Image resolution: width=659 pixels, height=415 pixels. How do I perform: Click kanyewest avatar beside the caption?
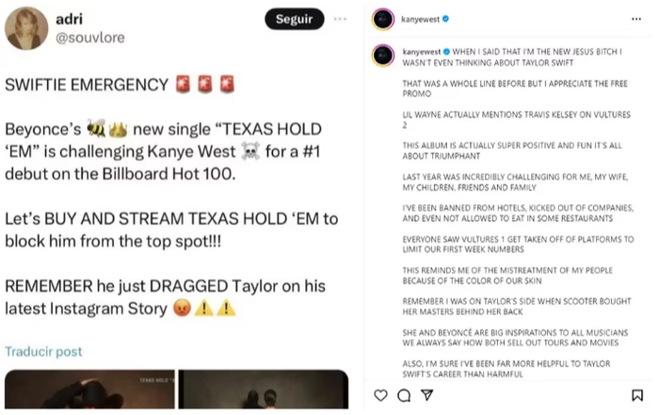click(x=383, y=56)
